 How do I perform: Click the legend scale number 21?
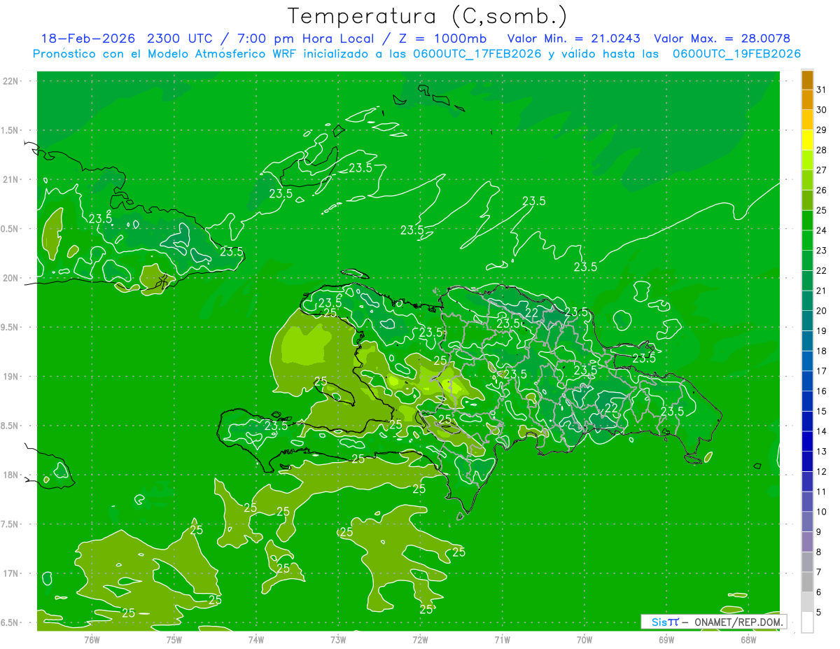822,291
